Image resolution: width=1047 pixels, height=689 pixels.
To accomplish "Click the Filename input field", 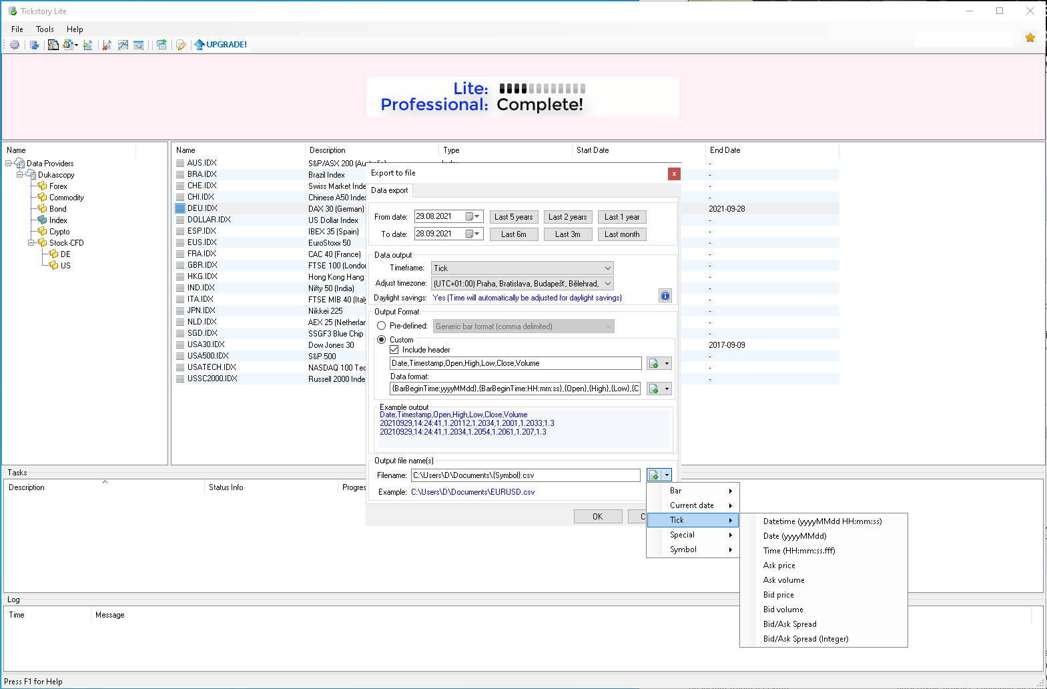I will click(525, 475).
